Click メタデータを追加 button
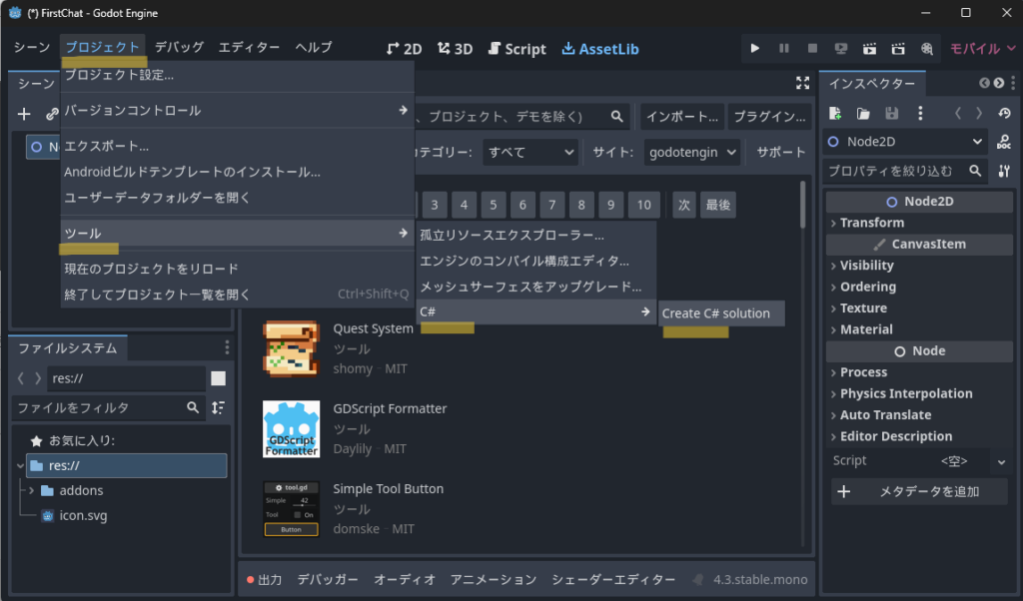 919,491
